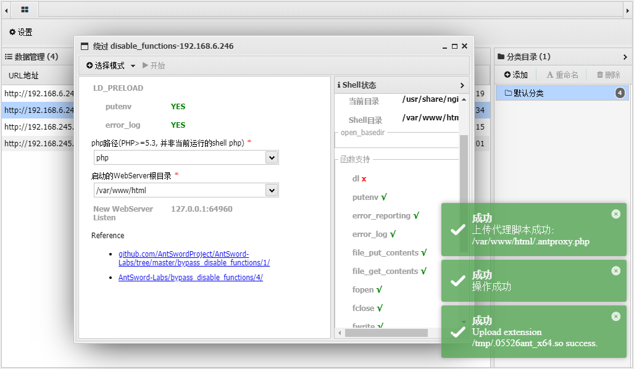Click the 开始 start button
The image size is (634, 369).
point(154,65)
